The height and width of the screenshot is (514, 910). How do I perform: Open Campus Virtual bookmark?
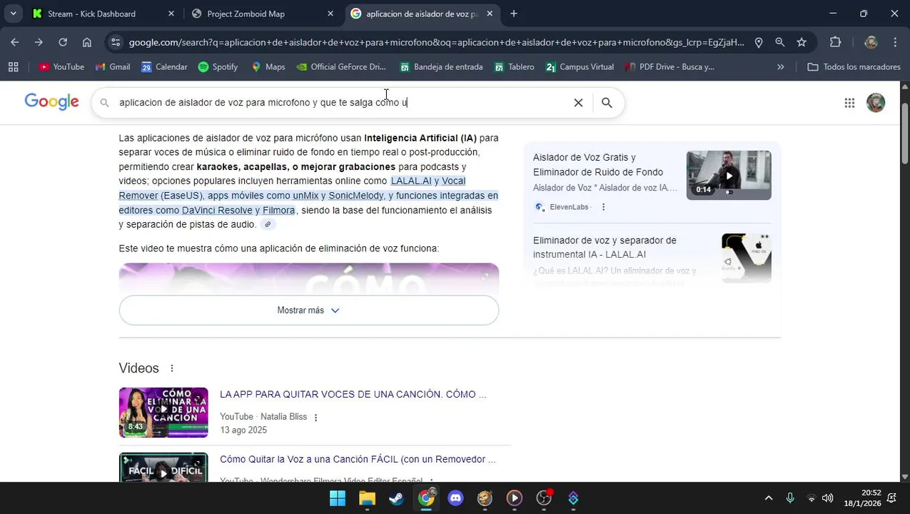tap(579, 66)
